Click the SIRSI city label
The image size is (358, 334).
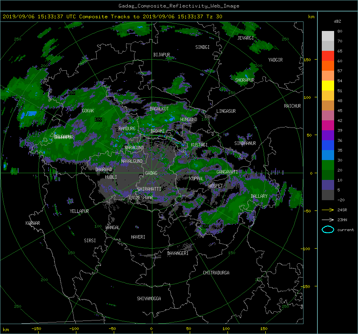[90, 241]
